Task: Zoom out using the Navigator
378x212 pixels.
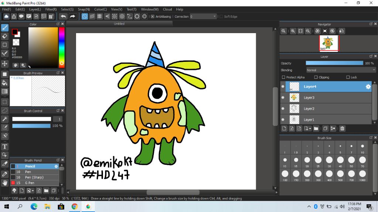Action: coord(308,31)
